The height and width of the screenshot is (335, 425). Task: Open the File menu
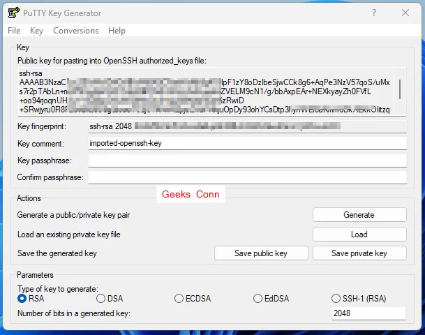pos(14,31)
